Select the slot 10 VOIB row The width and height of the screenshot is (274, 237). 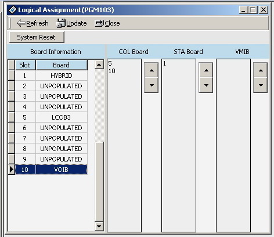51,170
